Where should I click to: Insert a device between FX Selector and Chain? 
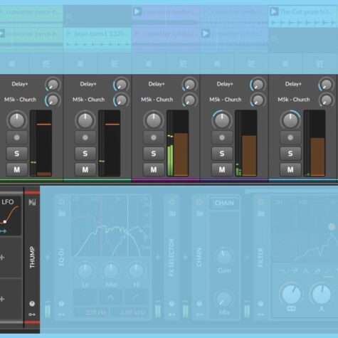[186, 258]
